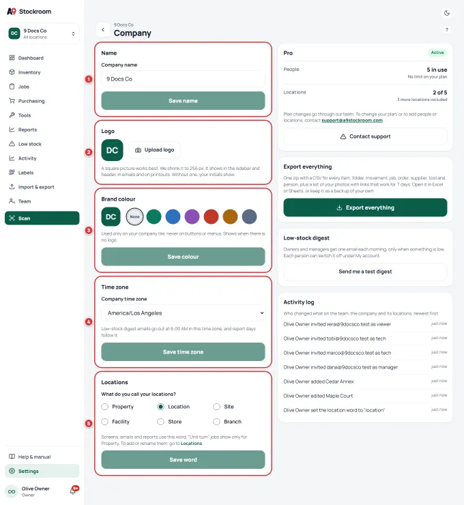Click Upload logo button

(x=155, y=150)
